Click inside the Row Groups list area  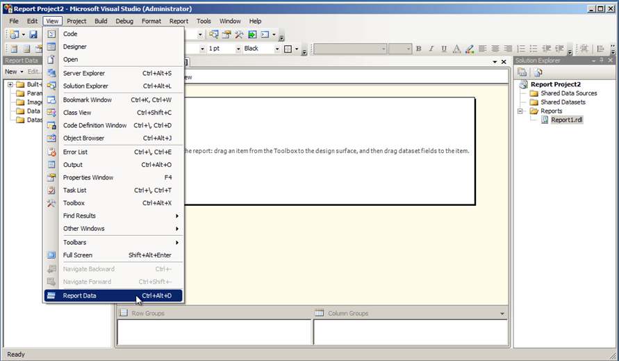pyautogui.click(x=215, y=332)
